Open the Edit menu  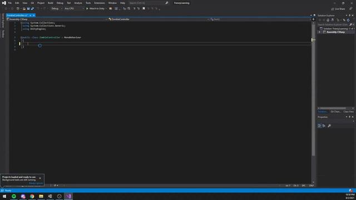[17, 3]
